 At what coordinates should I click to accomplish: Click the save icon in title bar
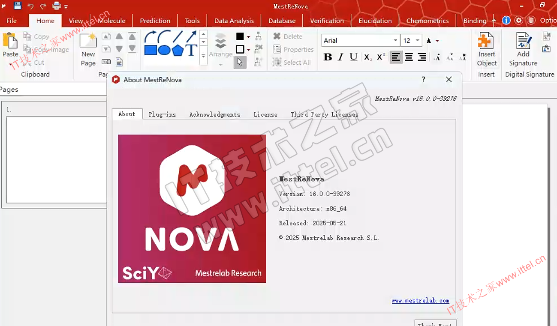click(x=18, y=6)
